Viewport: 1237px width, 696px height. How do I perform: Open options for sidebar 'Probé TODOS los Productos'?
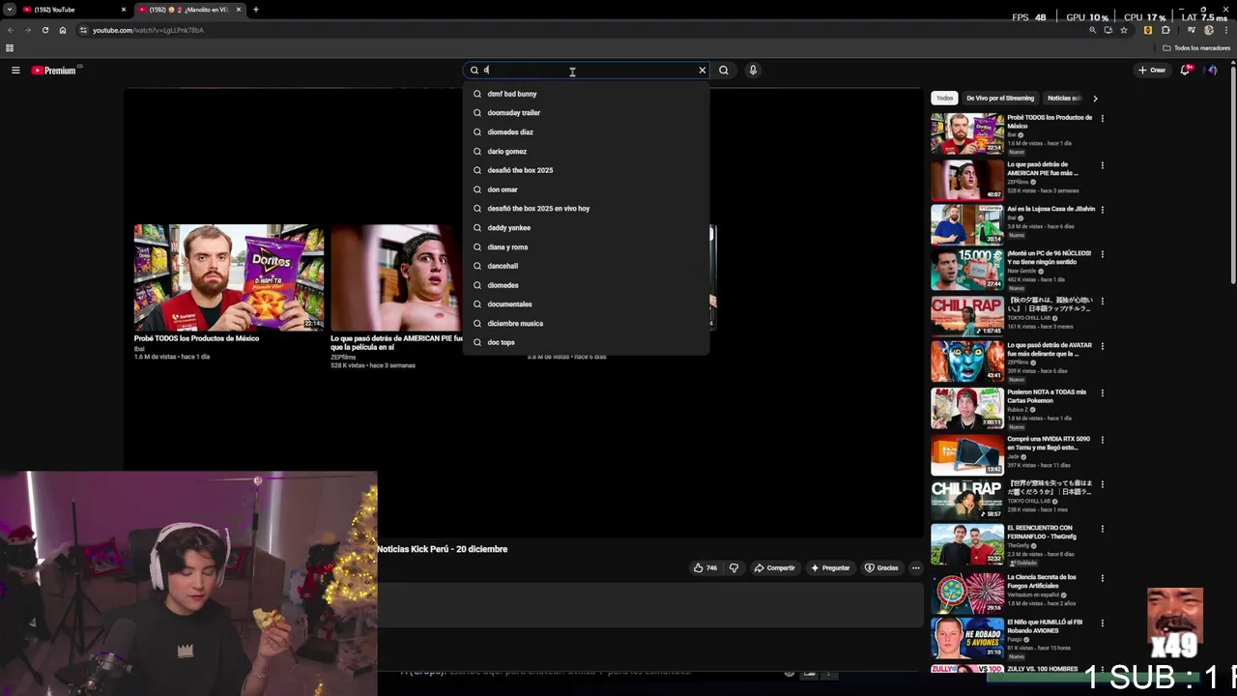click(x=1102, y=119)
